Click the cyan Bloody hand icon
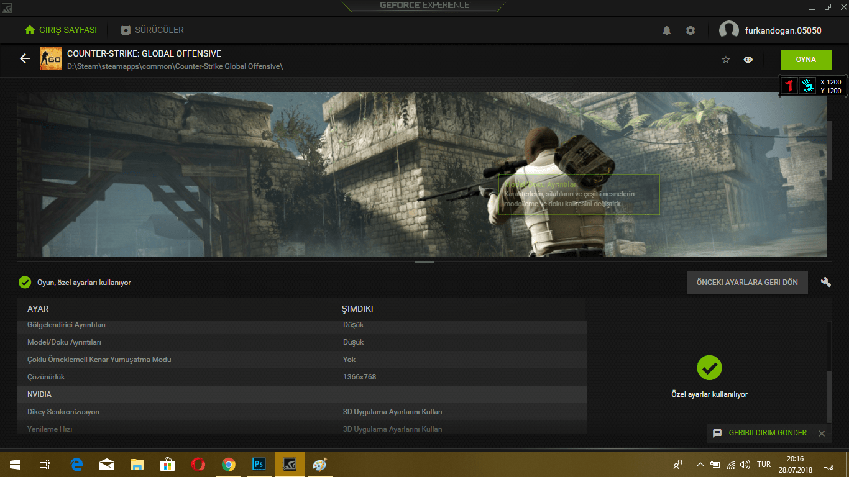The image size is (849, 477). point(807,86)
